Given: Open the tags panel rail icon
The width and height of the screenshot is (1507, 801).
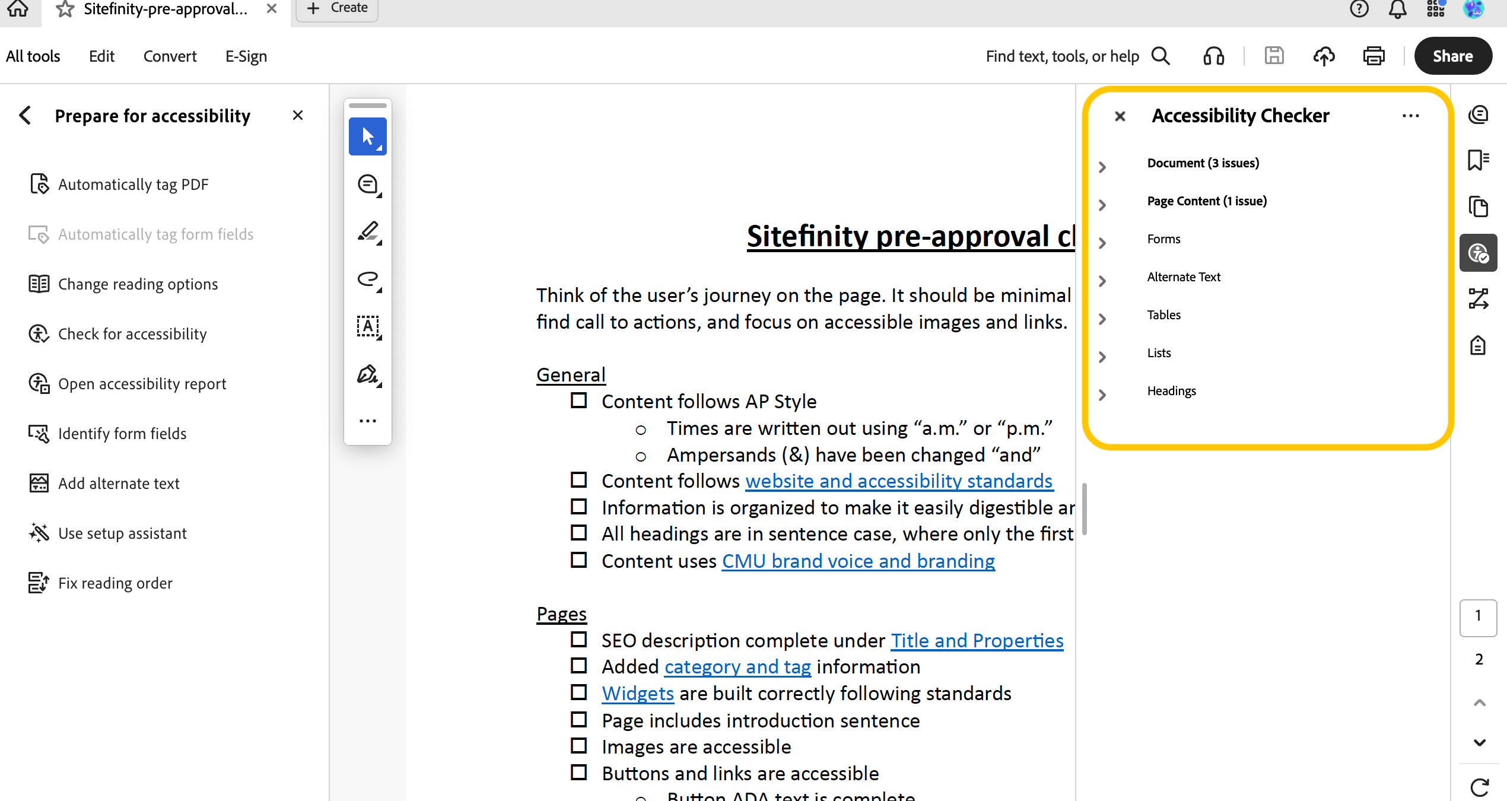Looking at the screenshot, I should coord(1478,345).
